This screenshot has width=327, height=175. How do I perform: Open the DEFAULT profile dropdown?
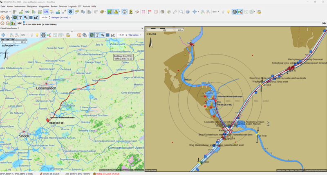6,12
